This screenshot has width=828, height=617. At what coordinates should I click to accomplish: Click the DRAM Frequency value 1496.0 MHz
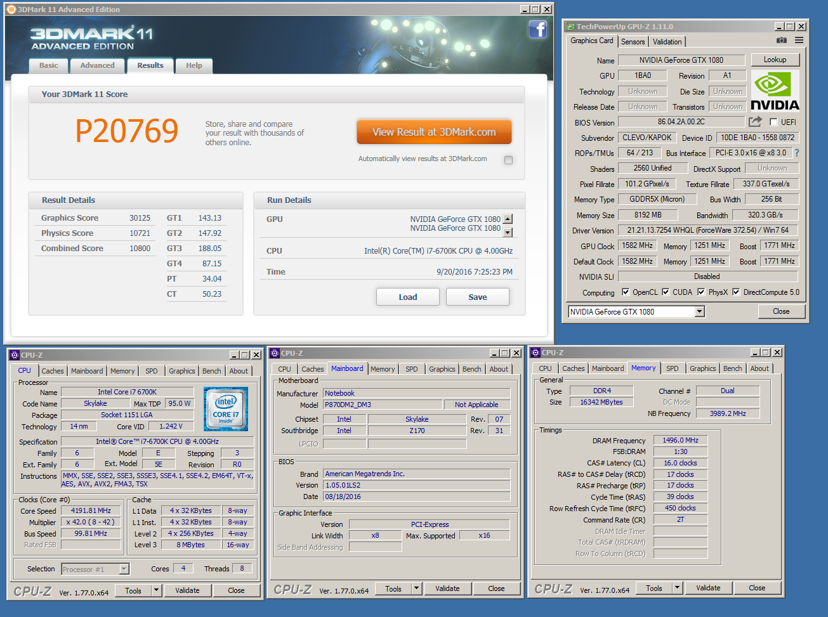click(x=680, y=440)
